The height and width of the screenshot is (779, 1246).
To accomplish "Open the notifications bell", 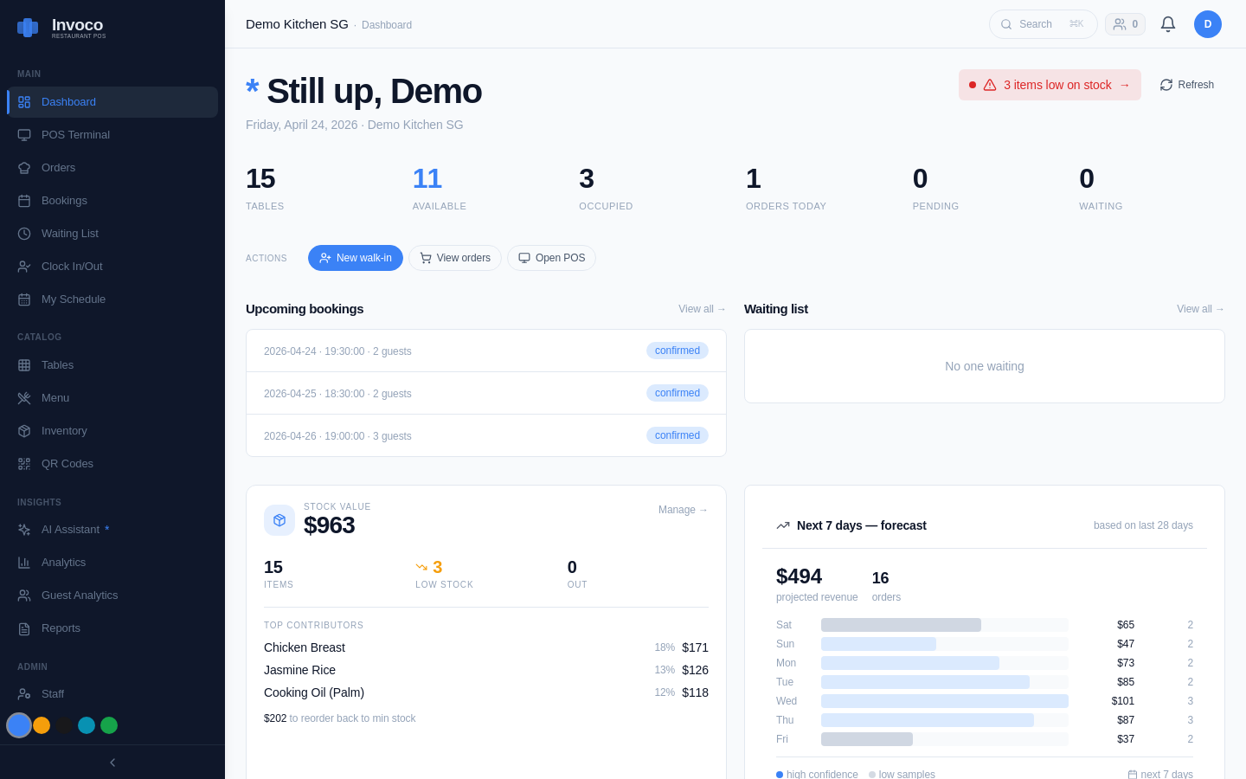I will click(1167, 23).
